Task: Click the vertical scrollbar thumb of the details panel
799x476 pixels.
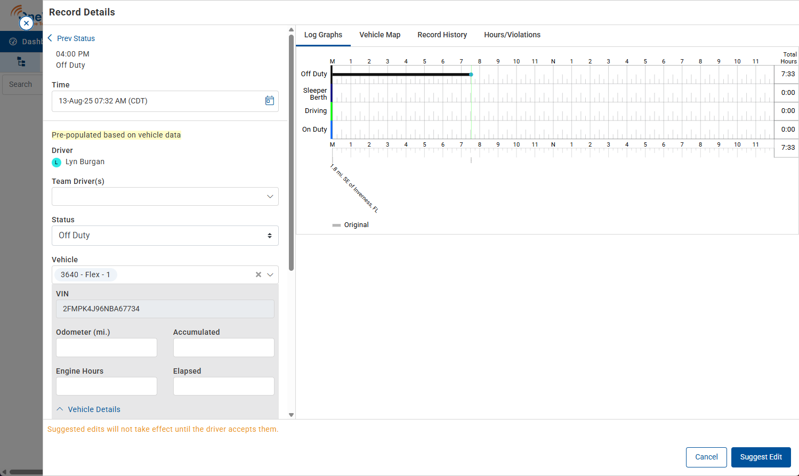Action: click(291, 152)
